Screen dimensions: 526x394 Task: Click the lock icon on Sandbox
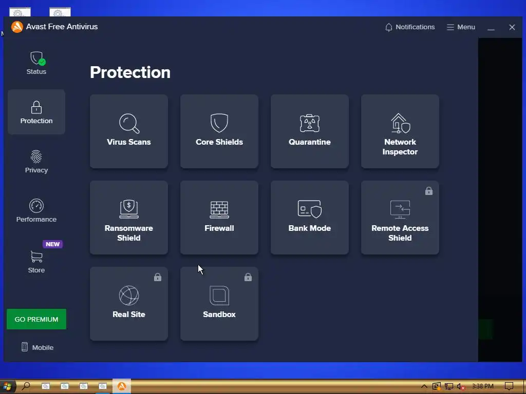point(248,277)
